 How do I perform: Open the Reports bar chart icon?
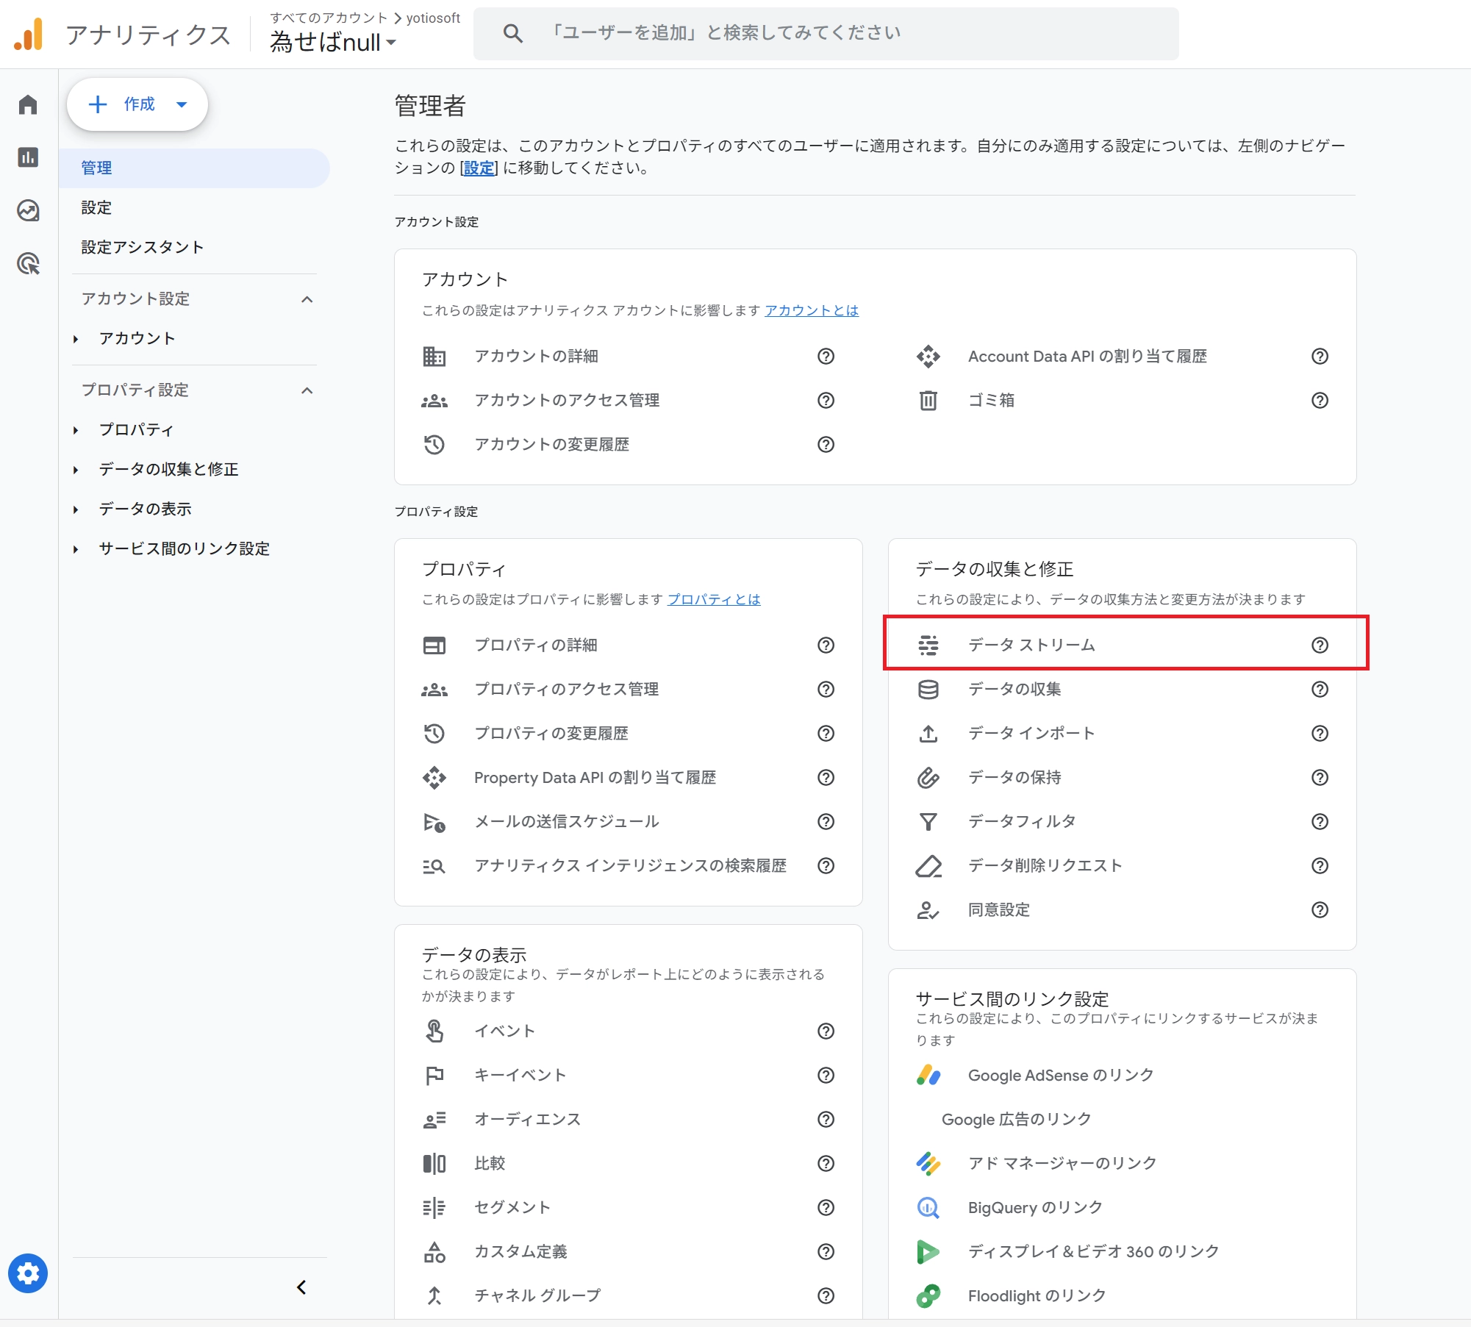point(28,157)
